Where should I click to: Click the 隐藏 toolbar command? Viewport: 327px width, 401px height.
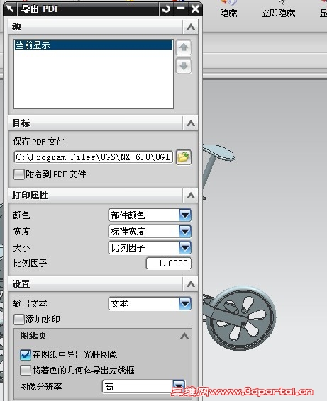click(228, 10)
